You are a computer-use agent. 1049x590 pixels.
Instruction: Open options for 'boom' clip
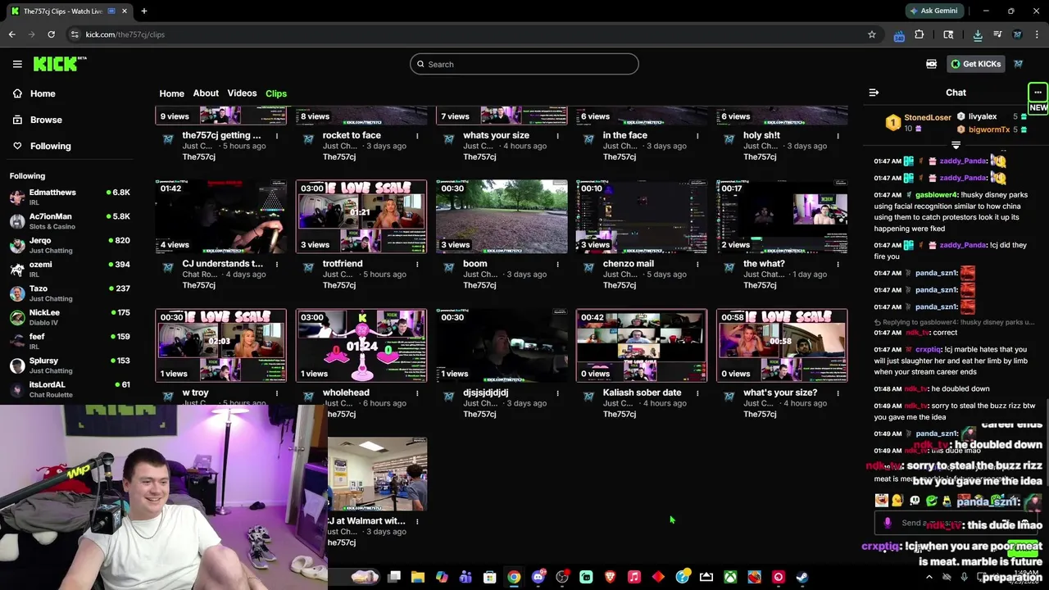point(557,265)
